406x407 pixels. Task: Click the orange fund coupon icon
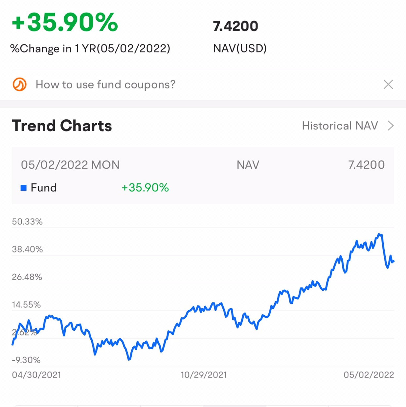(x=20, y=84)
